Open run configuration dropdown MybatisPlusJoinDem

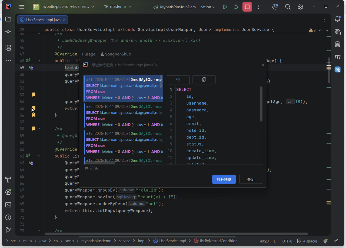tap(184, 7)
